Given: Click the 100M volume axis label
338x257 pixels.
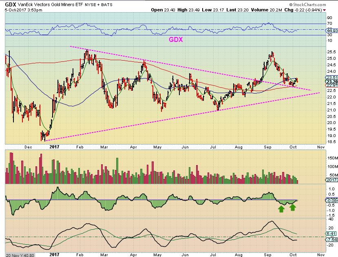Looking at the screenshot, I should tap(333, 166).
